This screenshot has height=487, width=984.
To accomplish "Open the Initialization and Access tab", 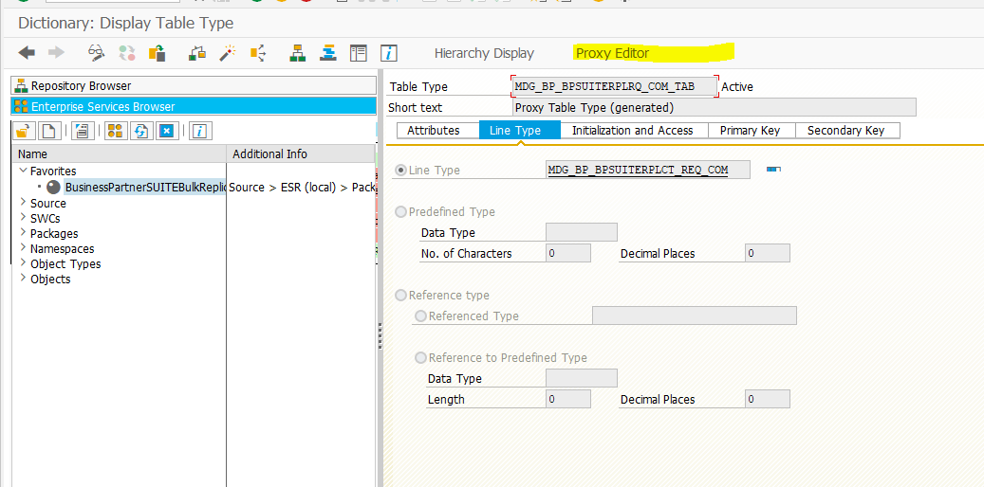I will (x=633, y=131).
